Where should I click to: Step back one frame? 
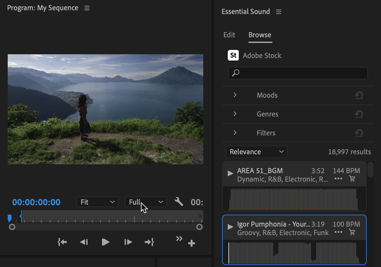coord(84,242)
